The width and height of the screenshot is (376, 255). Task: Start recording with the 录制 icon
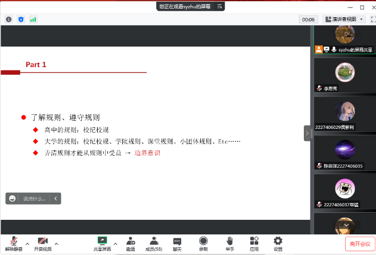click(203, 243)
